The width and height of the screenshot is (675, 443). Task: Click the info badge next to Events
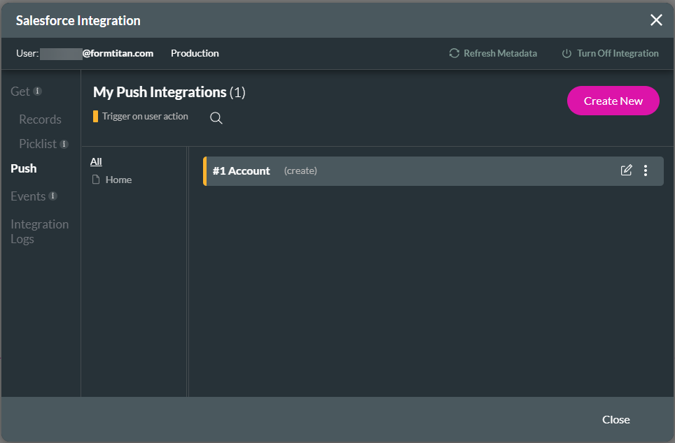[53, 196]
